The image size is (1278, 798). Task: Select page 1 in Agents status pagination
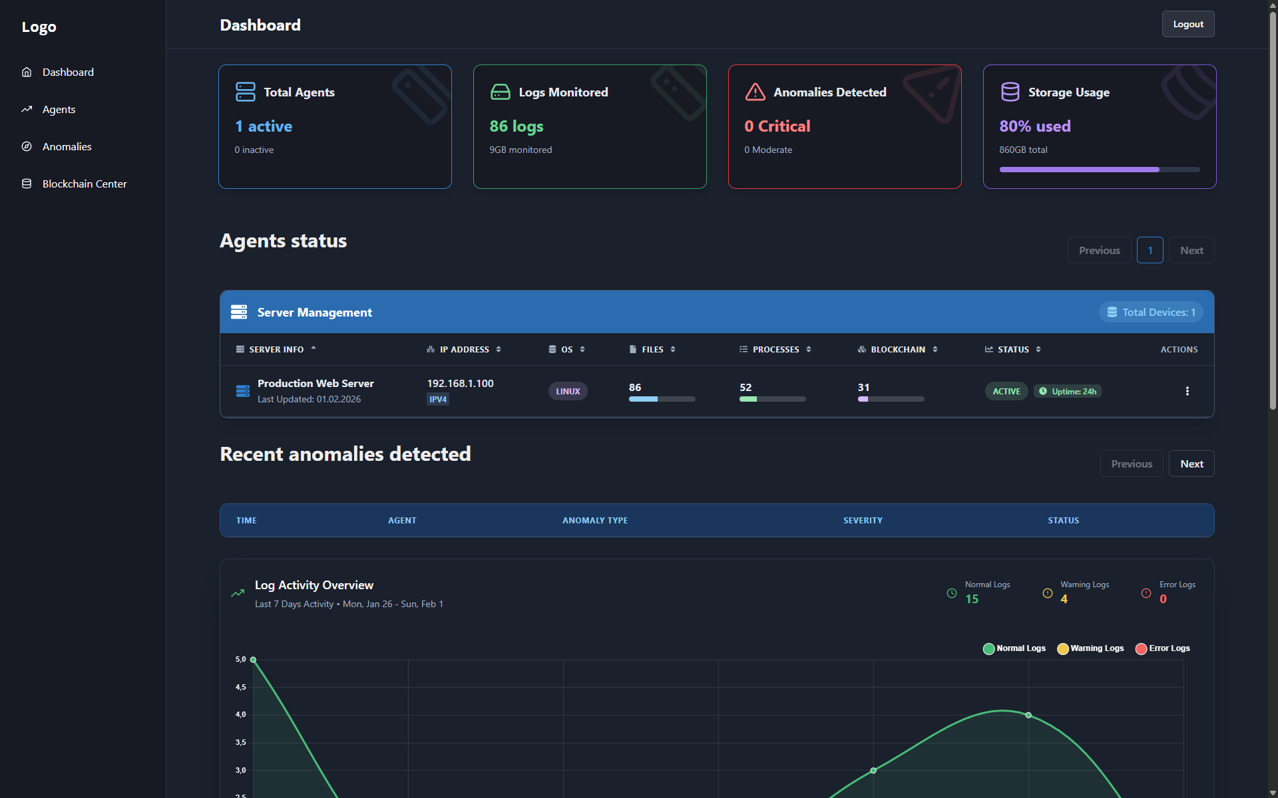1150,250
